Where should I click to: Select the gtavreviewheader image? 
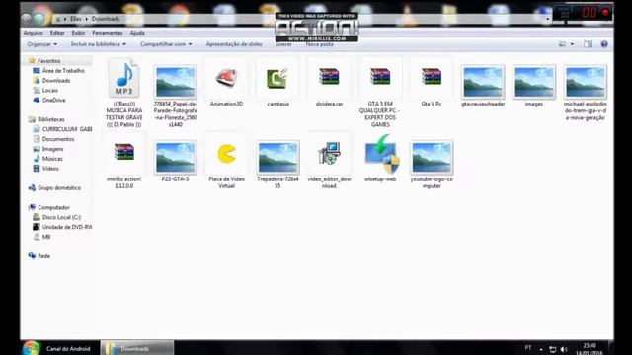(483, 82)
